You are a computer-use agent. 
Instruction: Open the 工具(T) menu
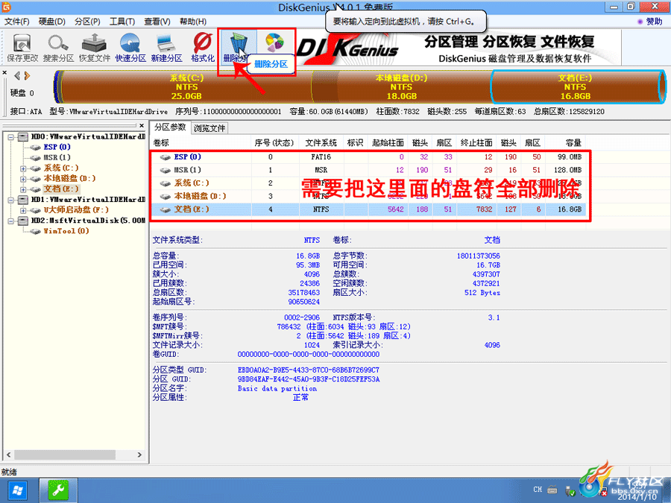coord(122,22)
